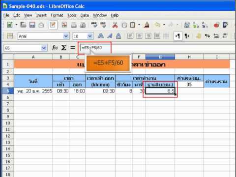The image size is (236, 177).
Task: Select cell showing 18:00
Action: tap(78, 91)
